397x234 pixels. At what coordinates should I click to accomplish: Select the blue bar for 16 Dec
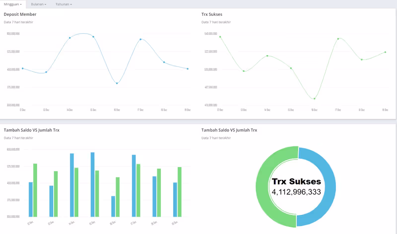[x=113, y=206]
